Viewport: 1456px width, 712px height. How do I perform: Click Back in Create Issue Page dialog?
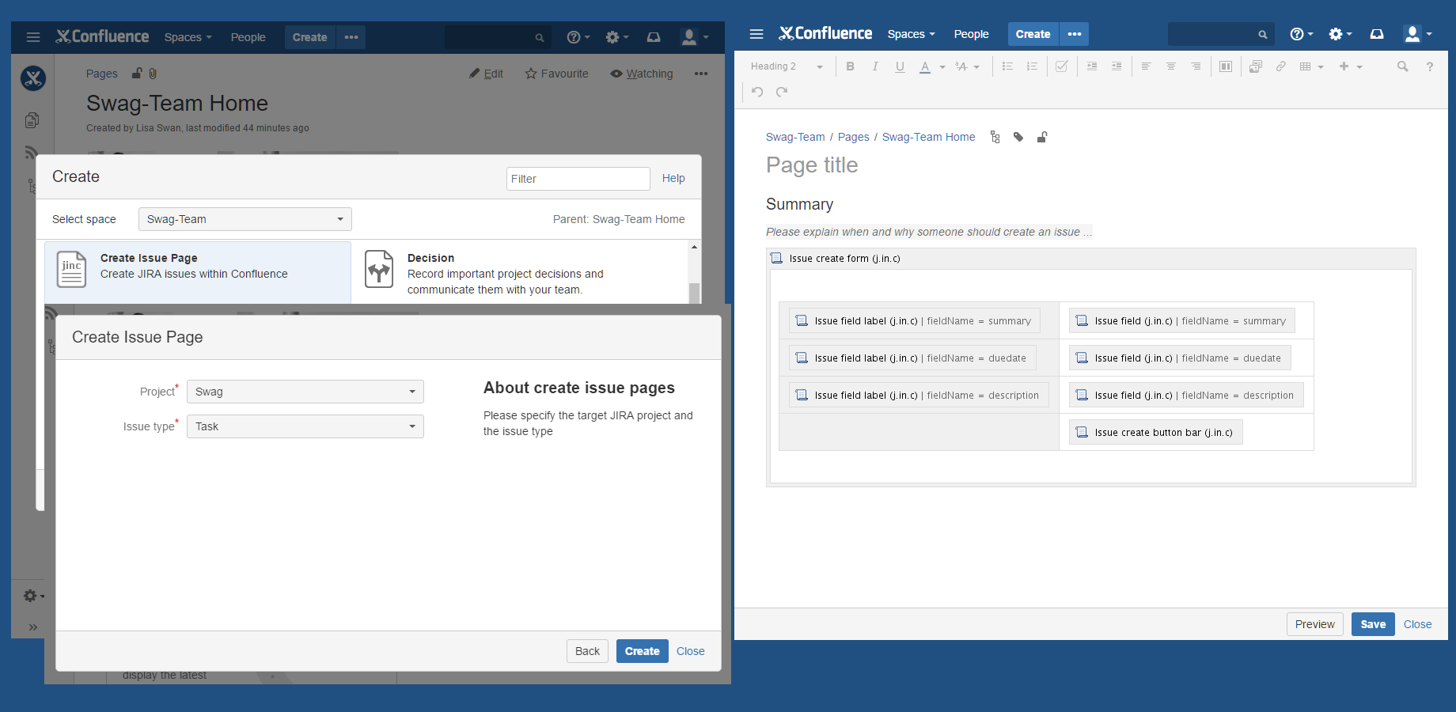coord(587,651)
